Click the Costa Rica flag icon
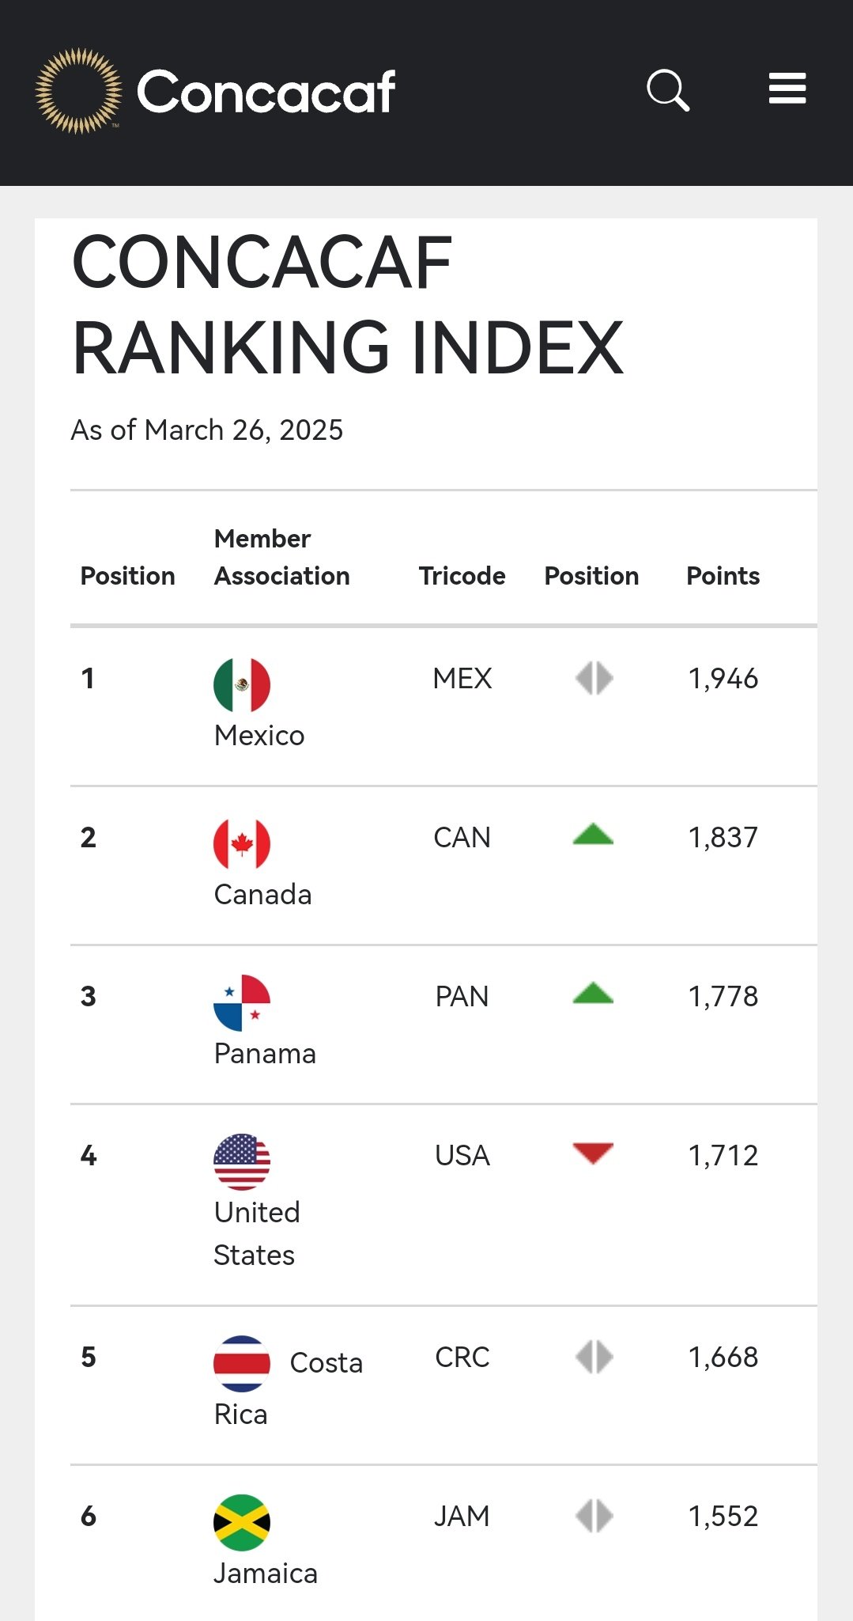853x1621 pixels. (242, 1364)
